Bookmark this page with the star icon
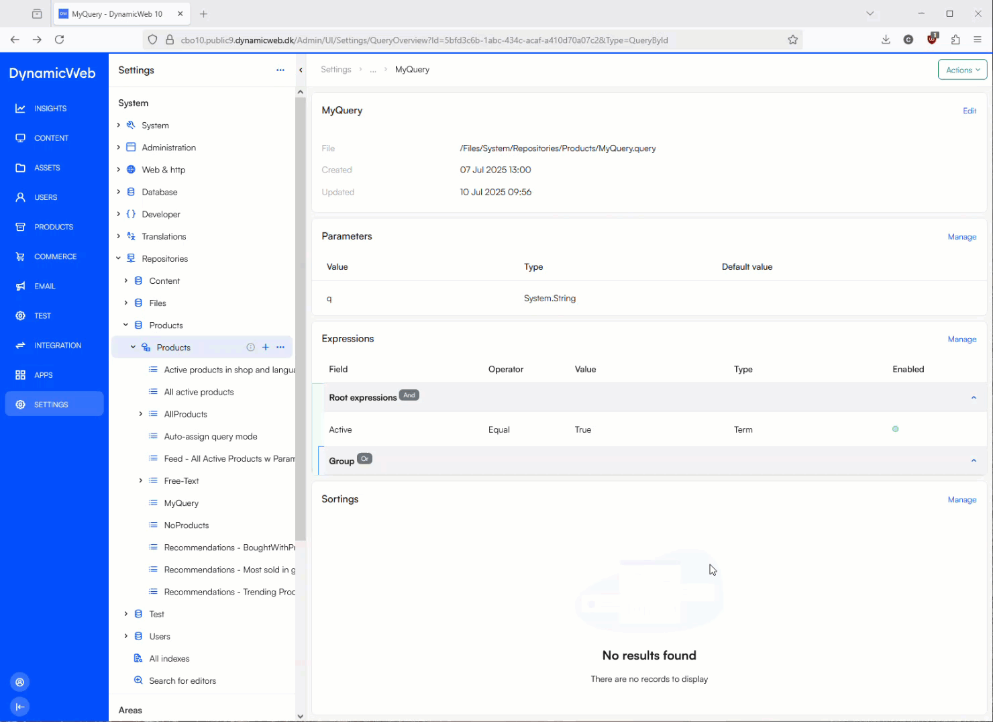993x722 pixels. coord(792,40)
